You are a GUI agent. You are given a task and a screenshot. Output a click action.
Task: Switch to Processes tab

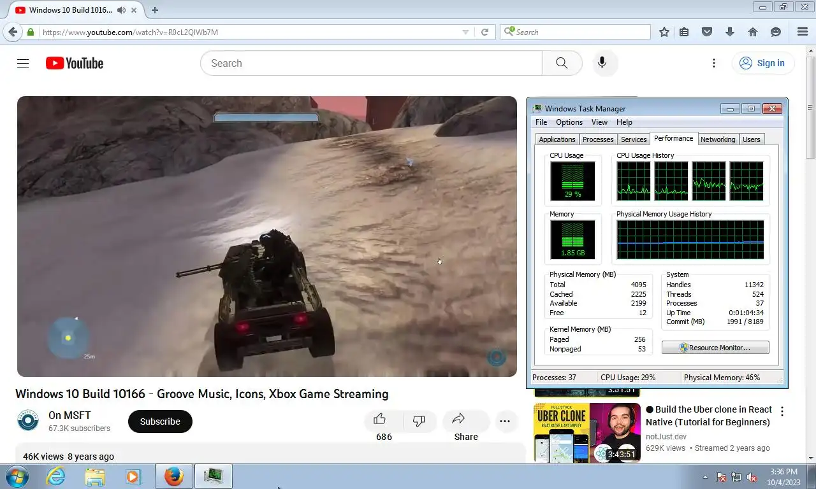click(x=598, y=139)
